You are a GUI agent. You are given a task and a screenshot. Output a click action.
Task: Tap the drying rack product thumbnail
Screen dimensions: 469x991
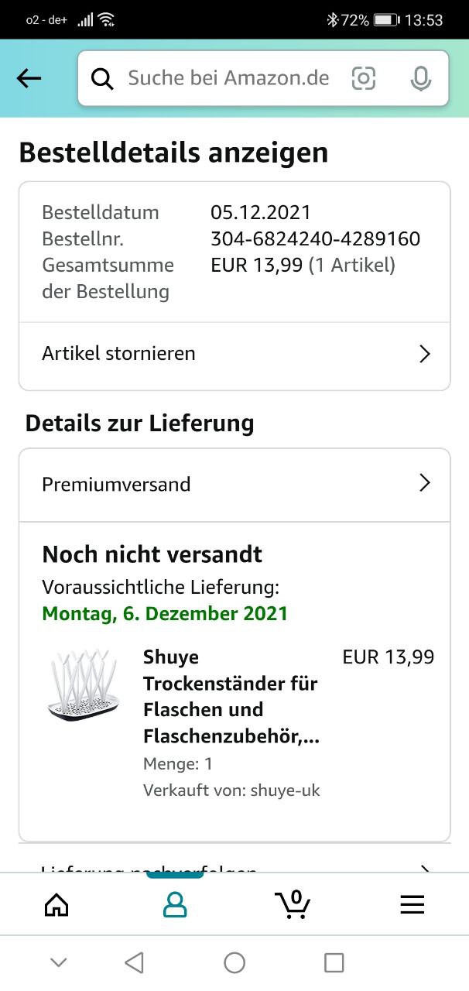point(84,685)
